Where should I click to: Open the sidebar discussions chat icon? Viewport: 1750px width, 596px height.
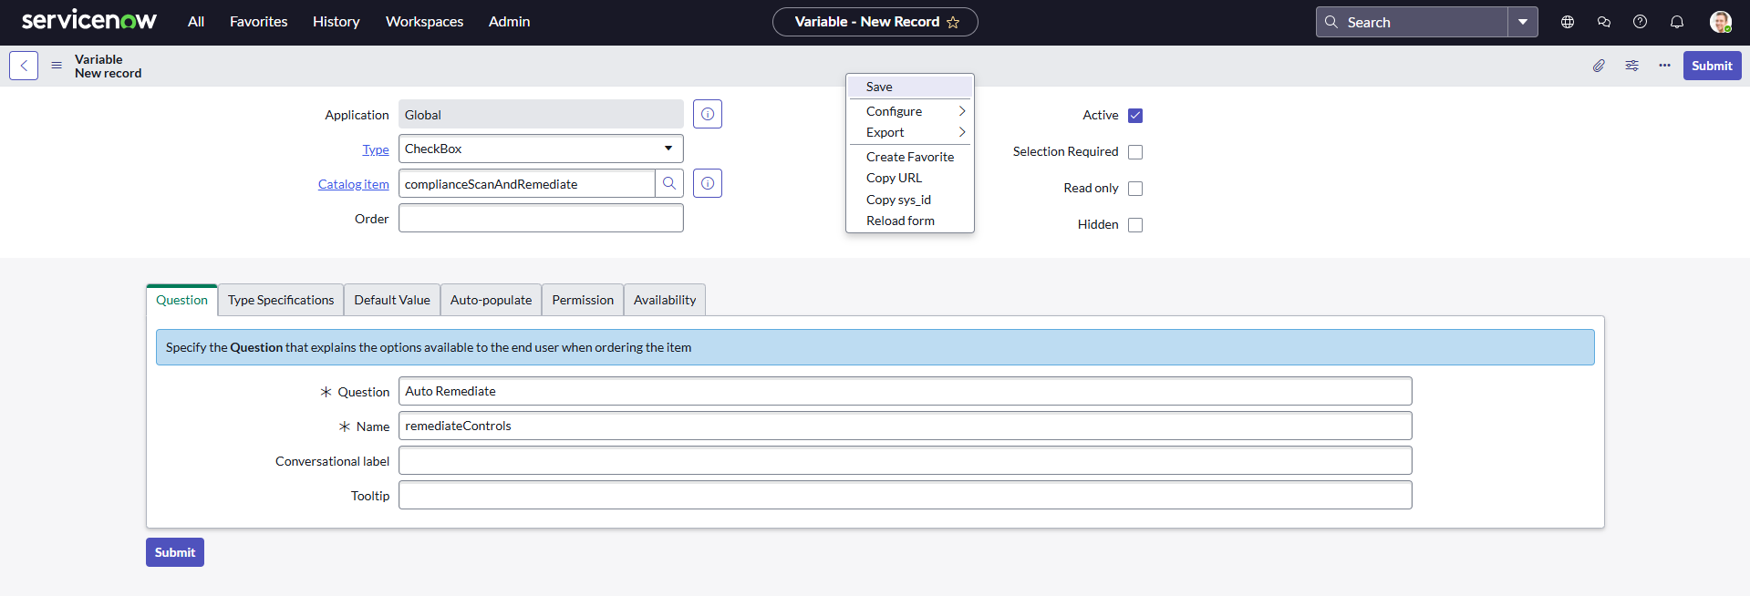pos(1604,22)
